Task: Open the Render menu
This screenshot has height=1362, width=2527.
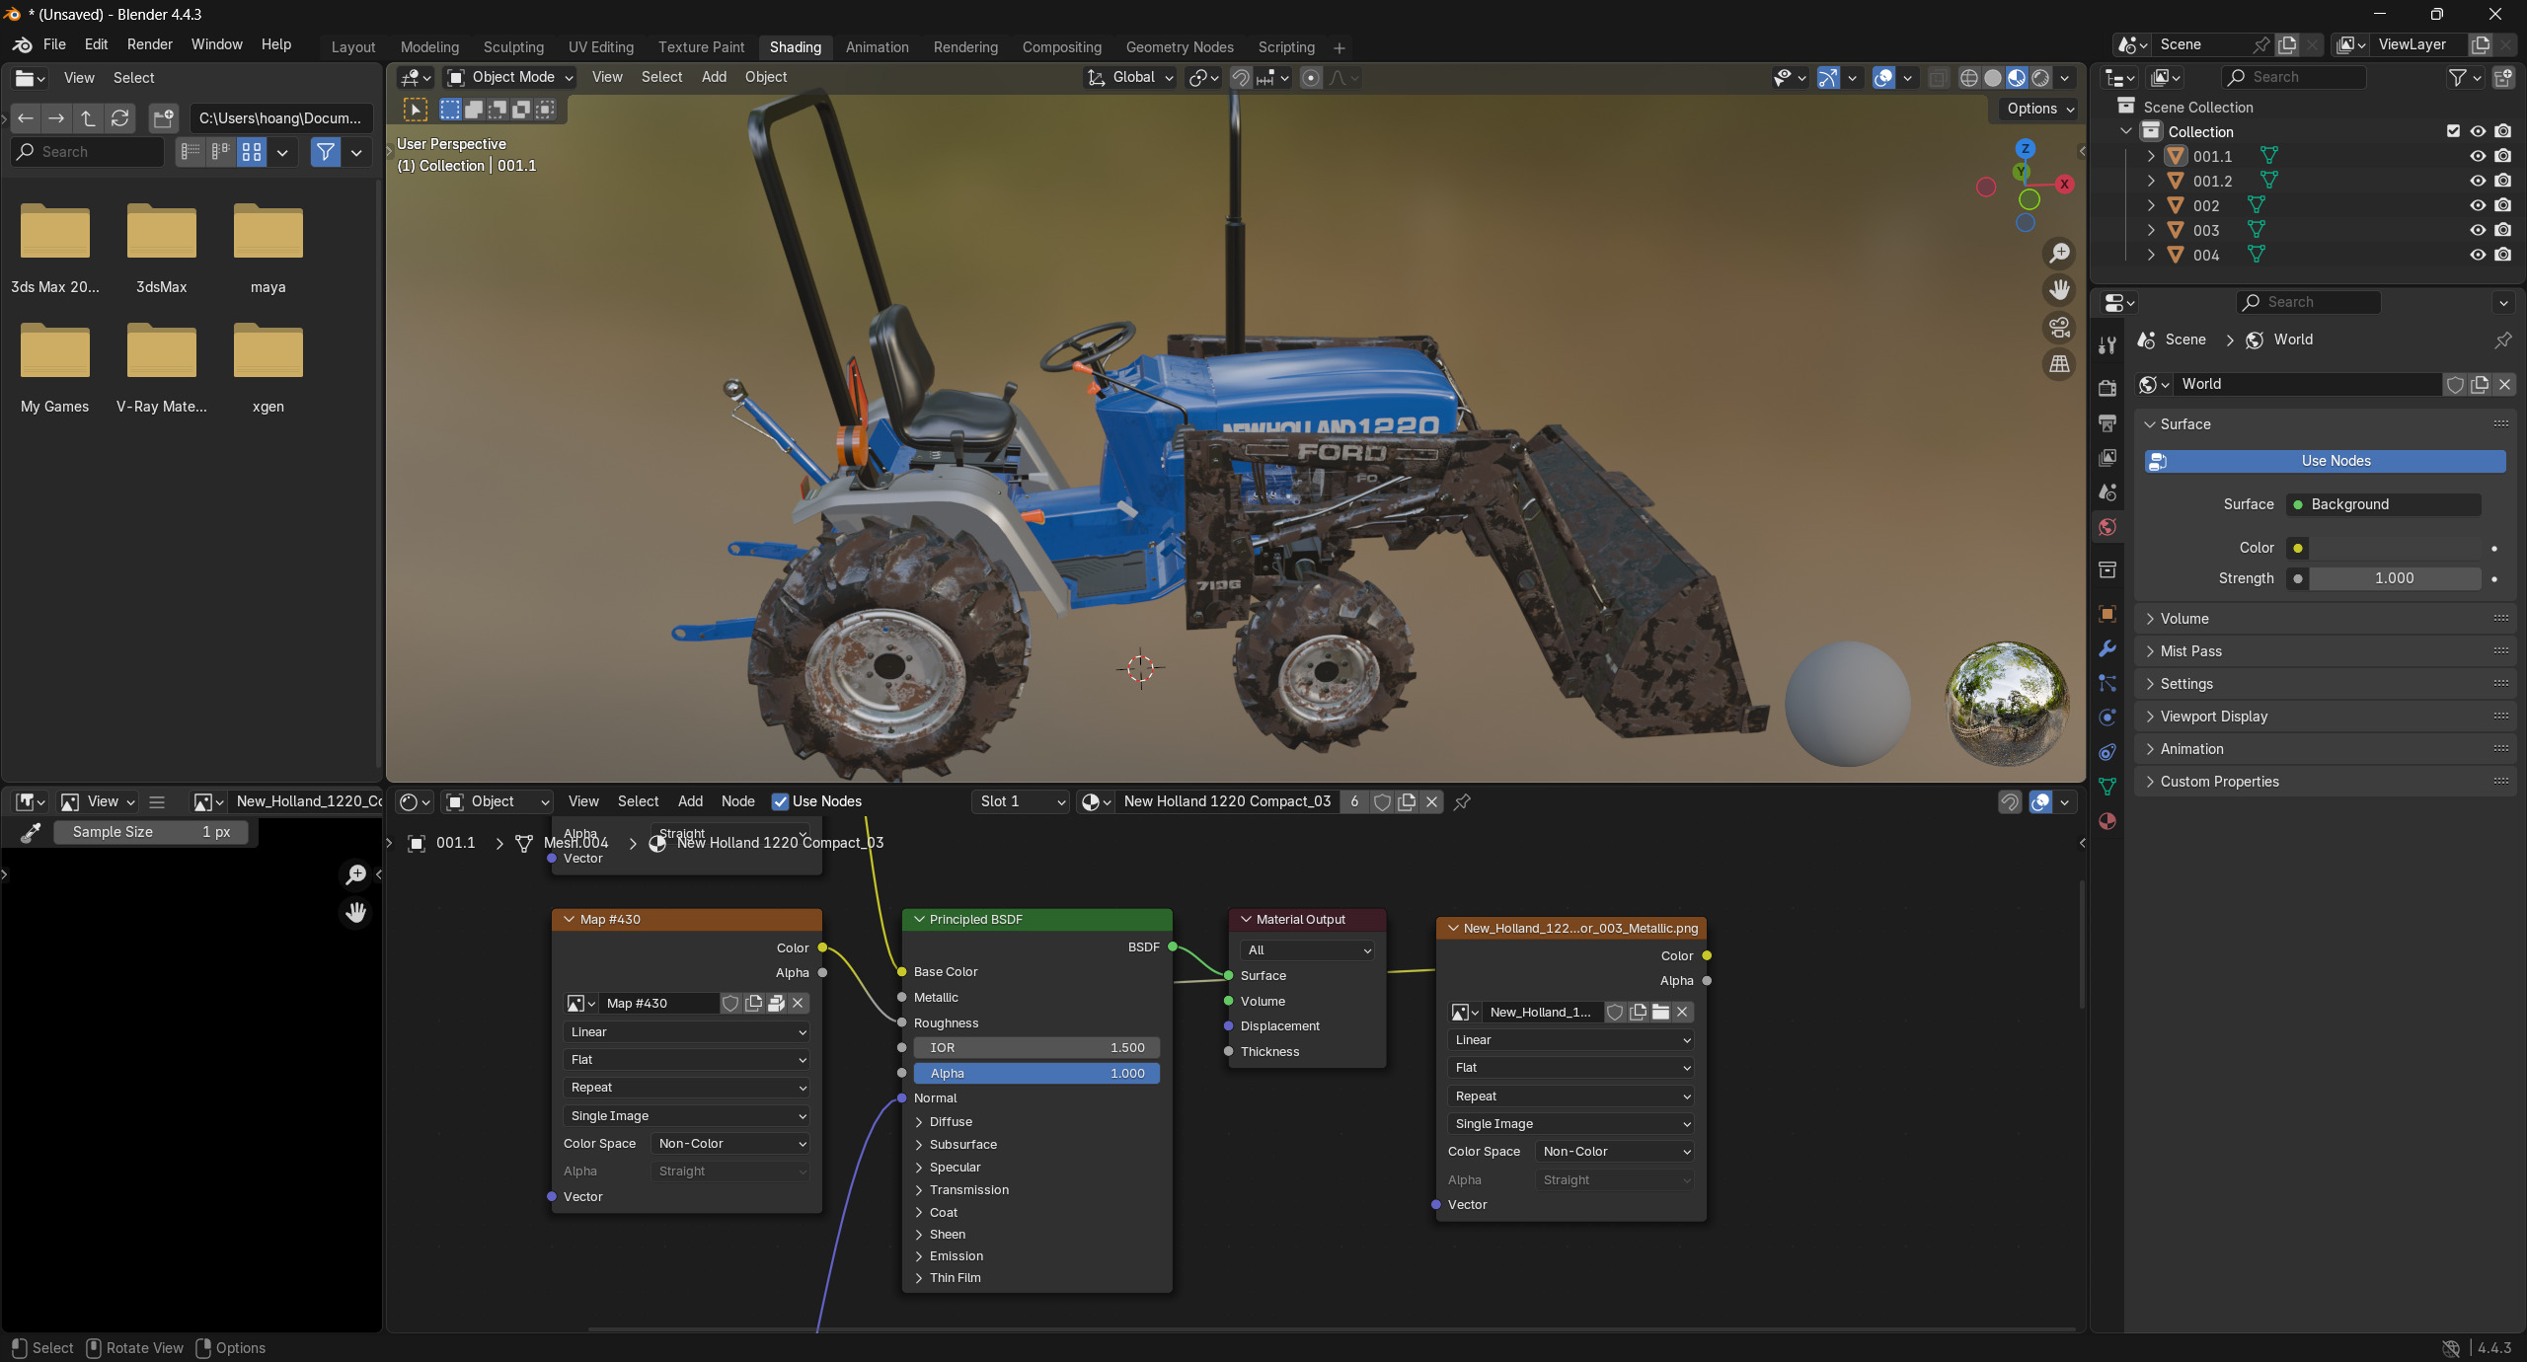Action: click(150, 44)
